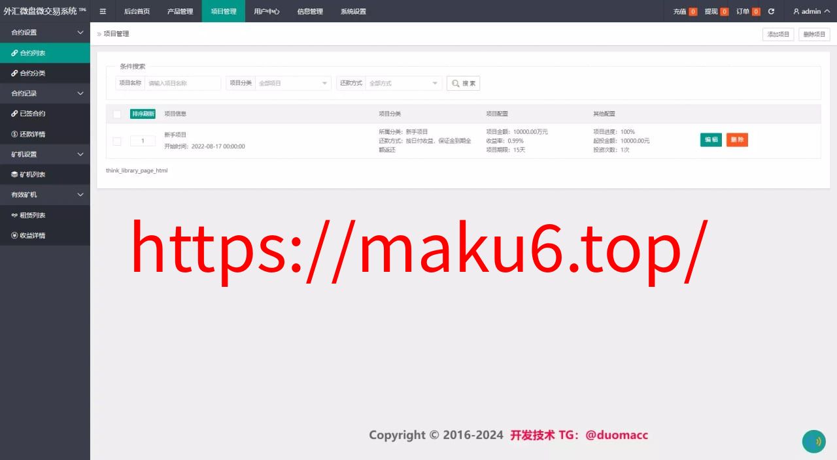Viewport: 837px width, 460px height.
Task: Open the 还款方式 dropdown
Action: (x=403, y=83)
